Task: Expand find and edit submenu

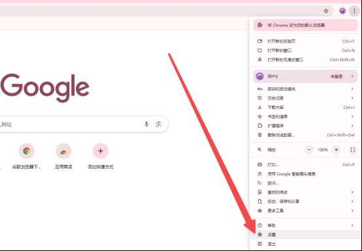Action: [x=305, y=192]
